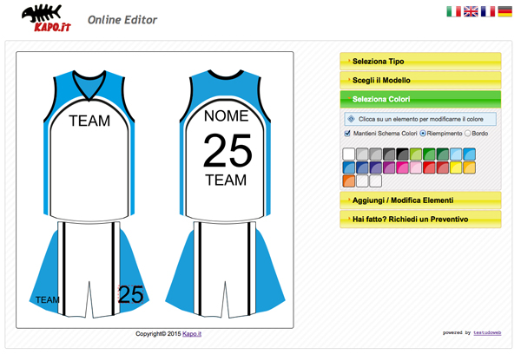Expand the Seleziona Tipo section
Viewport: 521px width, 361px height.
coord(420,62)
